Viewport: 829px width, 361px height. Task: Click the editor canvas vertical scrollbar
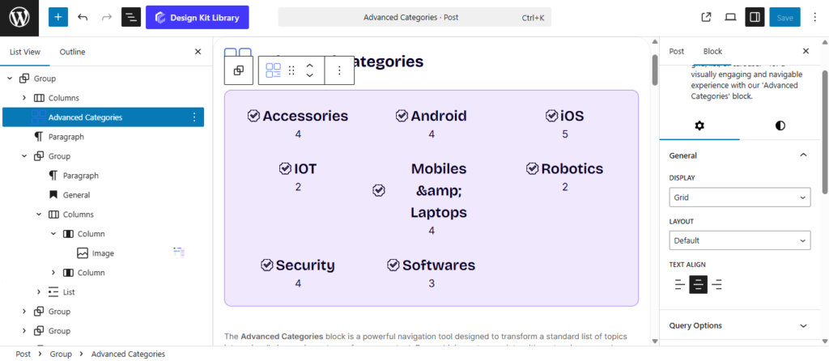(654, 68)
